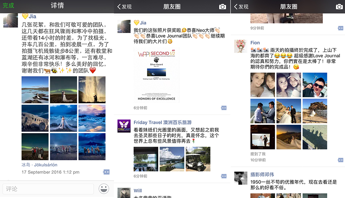This screenshot has height=198, width=345.
Task: View the geyser silhouette photo
Action: [92, 90]
